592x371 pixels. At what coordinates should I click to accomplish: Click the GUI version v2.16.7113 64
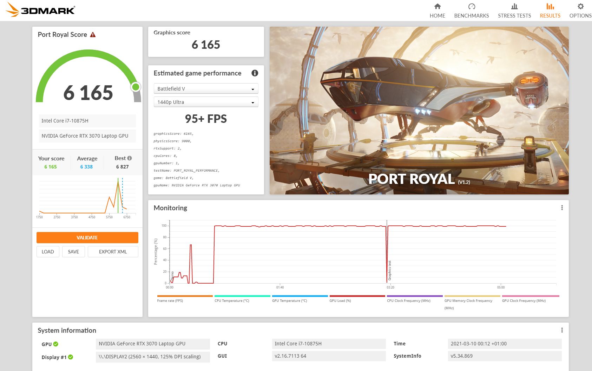tap(329, 356)
